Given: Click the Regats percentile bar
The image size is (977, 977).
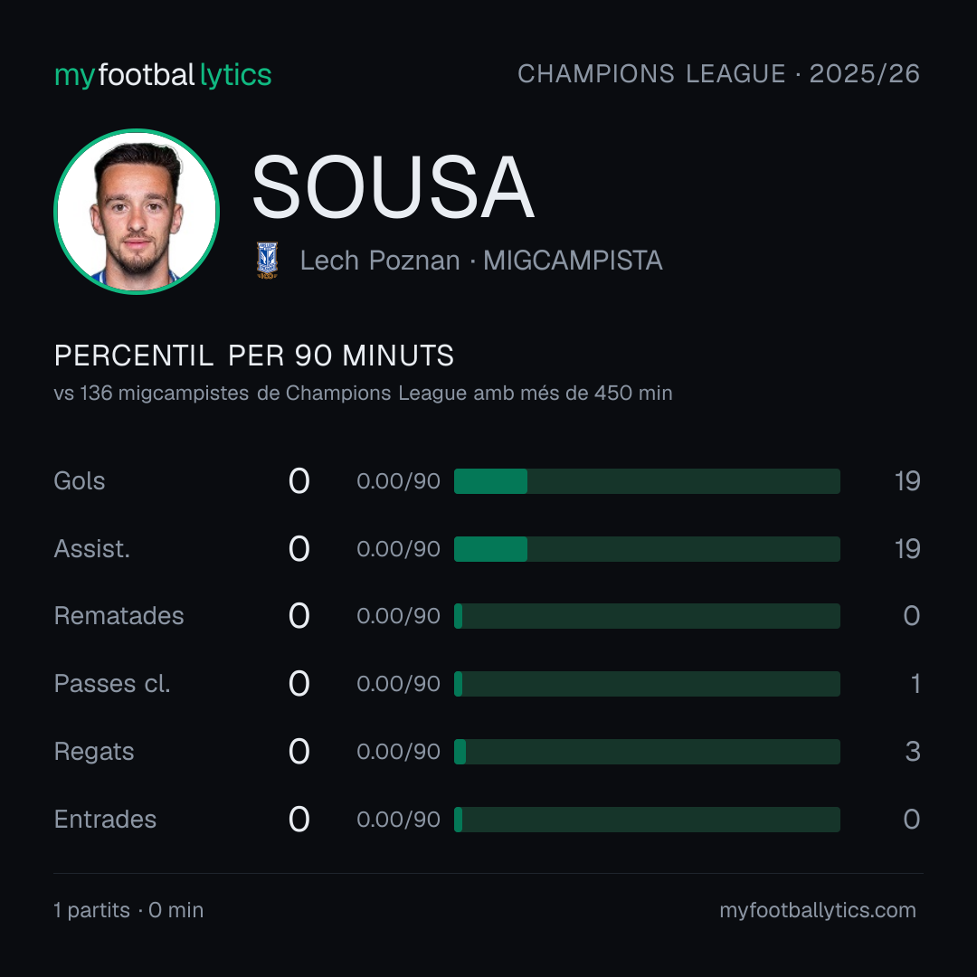Looking at the screenshot, I should pos(647,752).
